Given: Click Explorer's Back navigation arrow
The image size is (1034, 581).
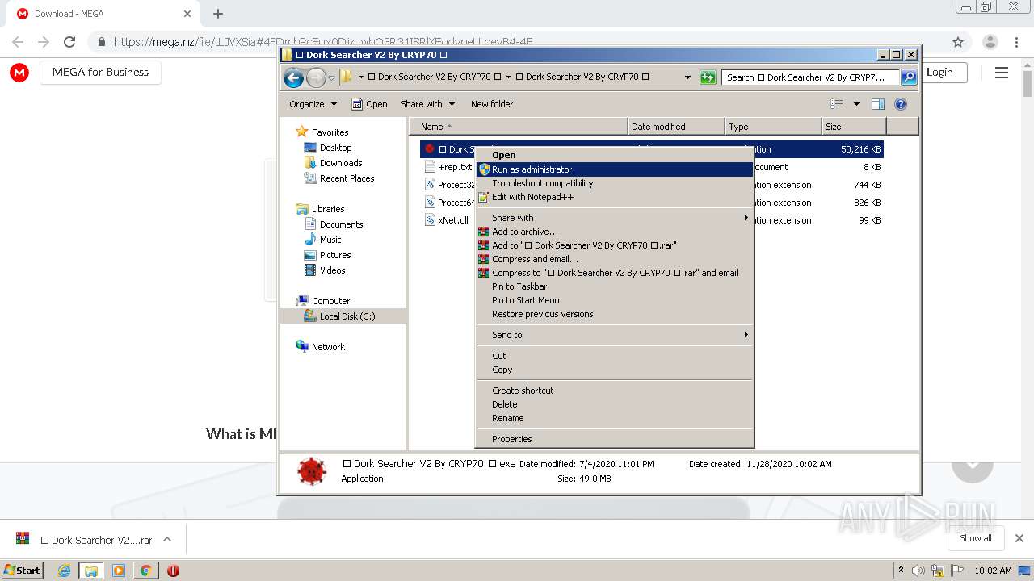Looking at the screenshot, I should 294,77.
